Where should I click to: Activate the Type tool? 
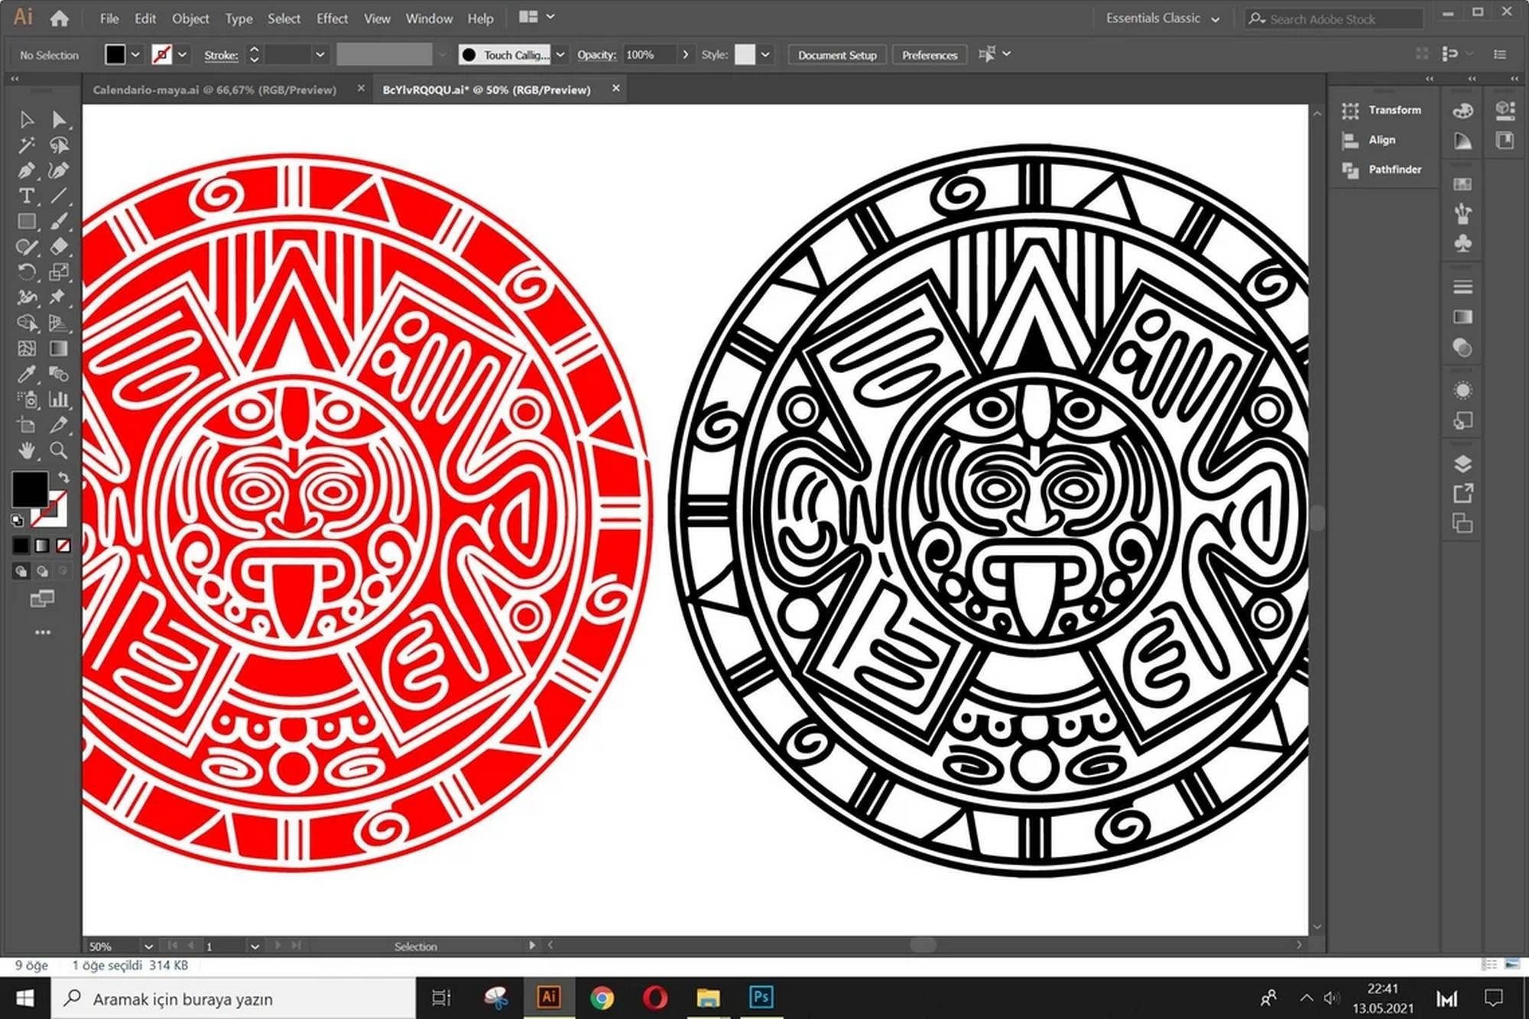pos(27,196)
